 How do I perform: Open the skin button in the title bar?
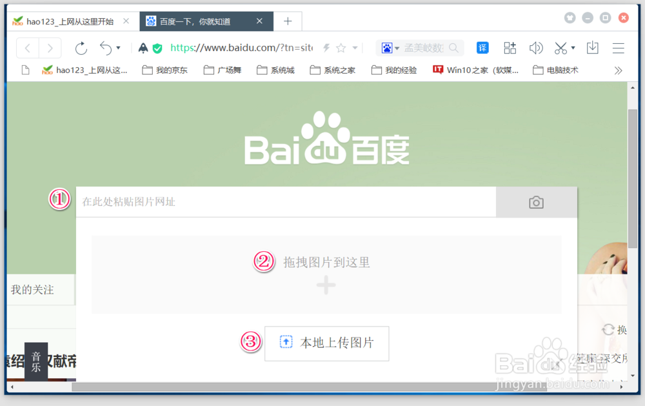[570, 17]
